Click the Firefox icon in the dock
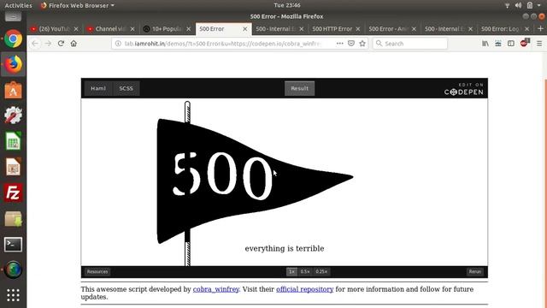This screenshot has height=308, width=547. point(14,64)
